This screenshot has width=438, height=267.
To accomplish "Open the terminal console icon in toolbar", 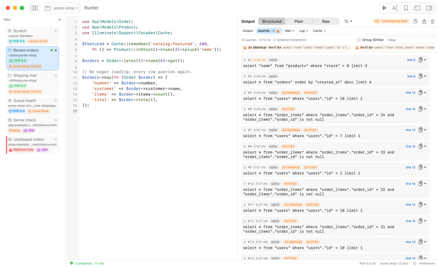I will tap(417, 8).
